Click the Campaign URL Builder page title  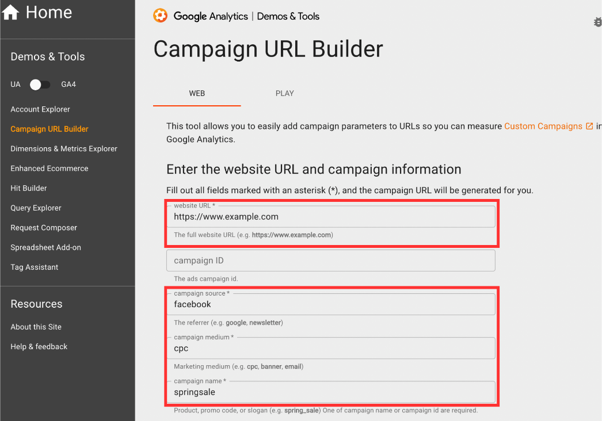tap(268, 49)
